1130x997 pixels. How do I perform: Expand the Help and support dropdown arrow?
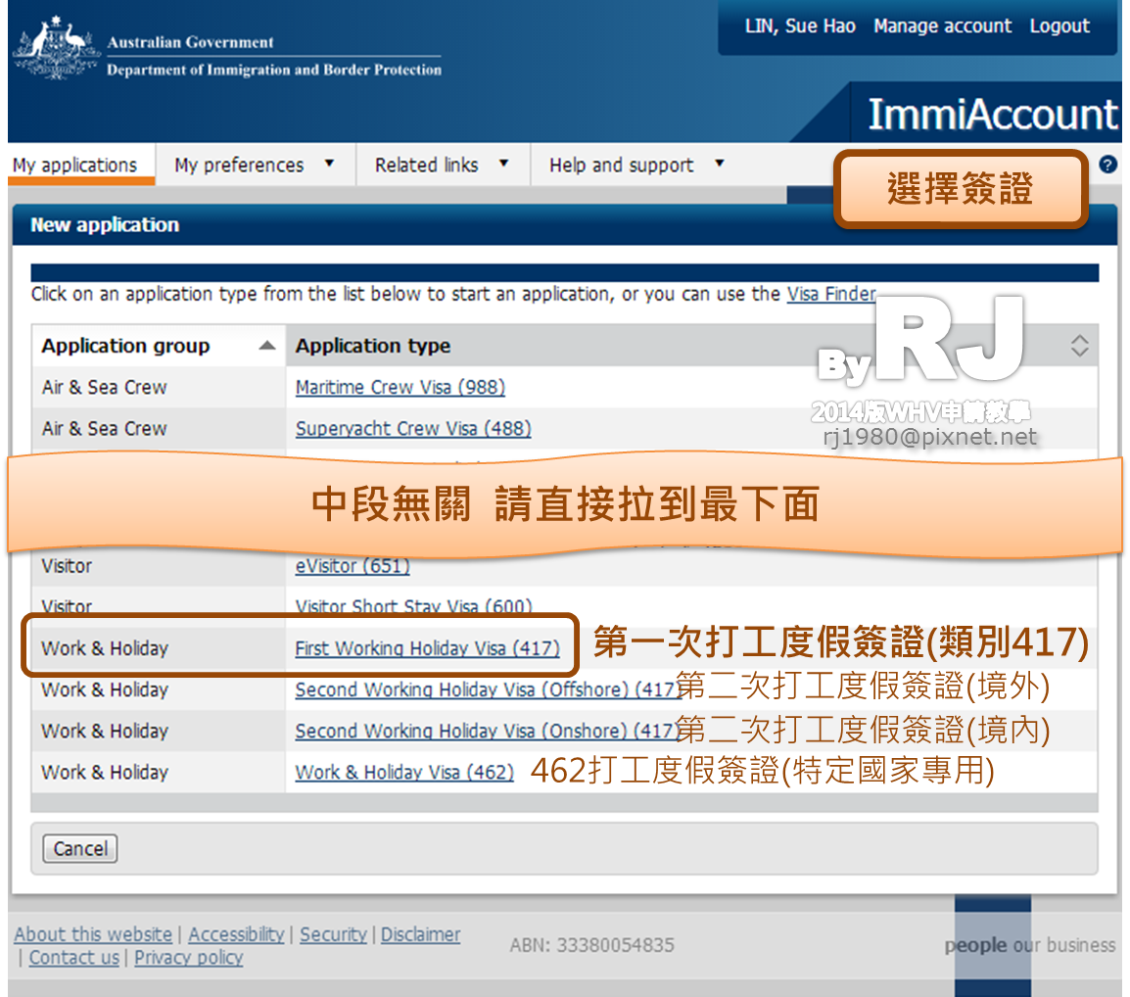(719, 164)
